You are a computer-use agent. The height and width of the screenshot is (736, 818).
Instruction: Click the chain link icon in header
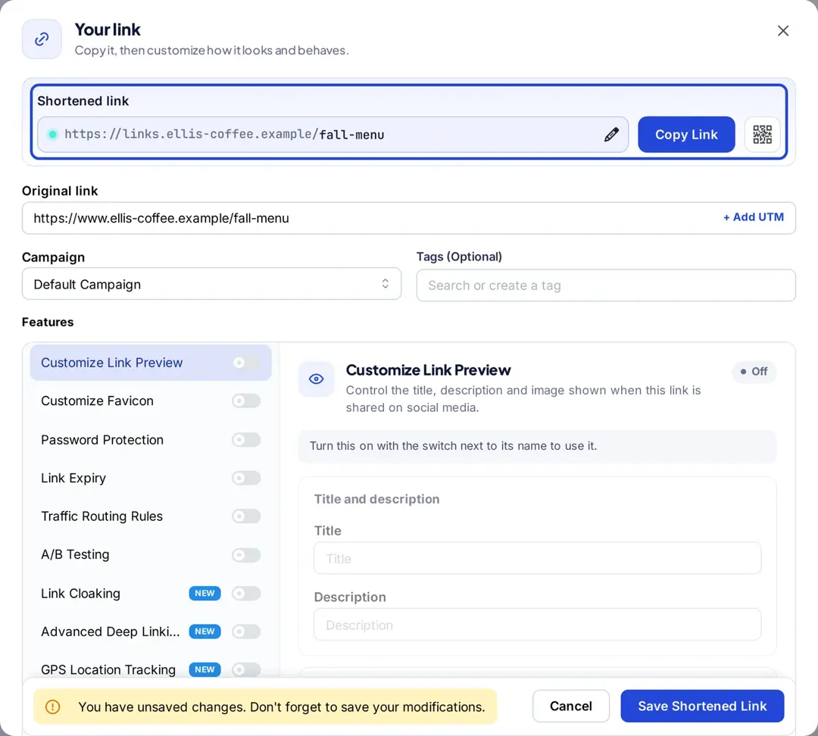[x=42, y=39]
